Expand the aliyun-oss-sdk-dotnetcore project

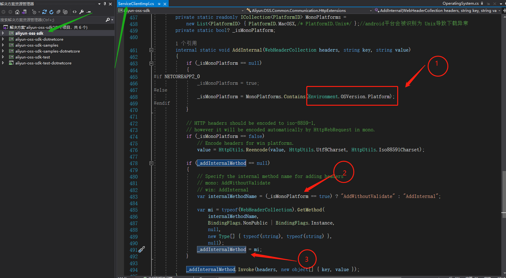click(x=3, y=39)
